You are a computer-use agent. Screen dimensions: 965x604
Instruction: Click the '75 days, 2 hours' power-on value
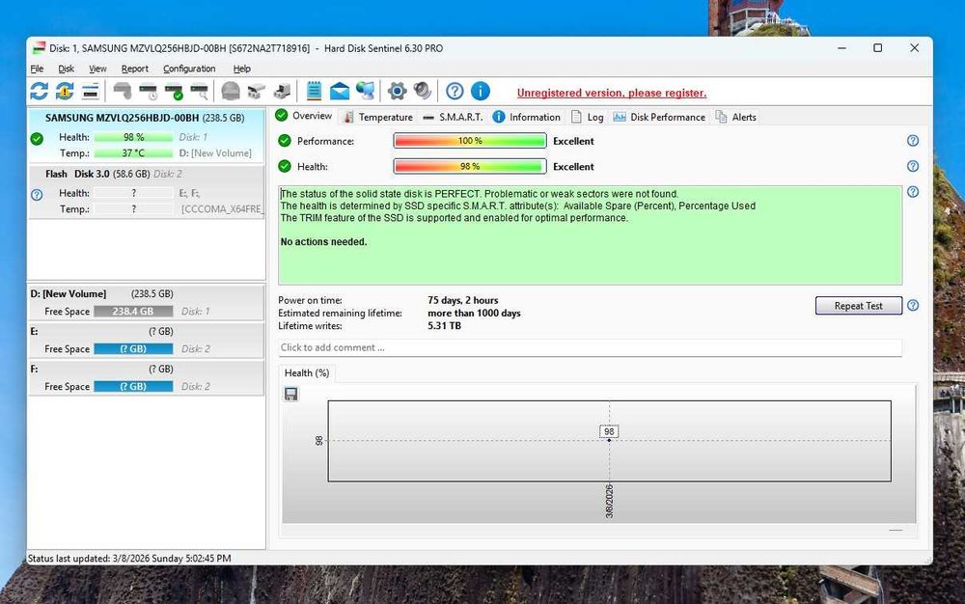[463, 300]
